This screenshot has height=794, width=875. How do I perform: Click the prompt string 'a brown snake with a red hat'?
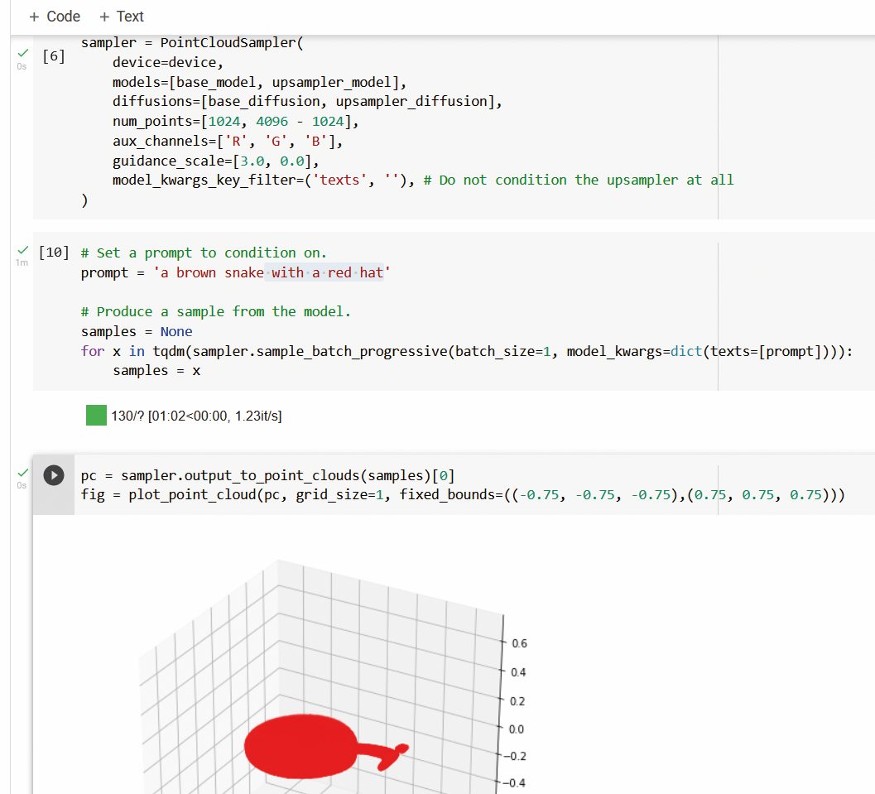tap(272, 273)
